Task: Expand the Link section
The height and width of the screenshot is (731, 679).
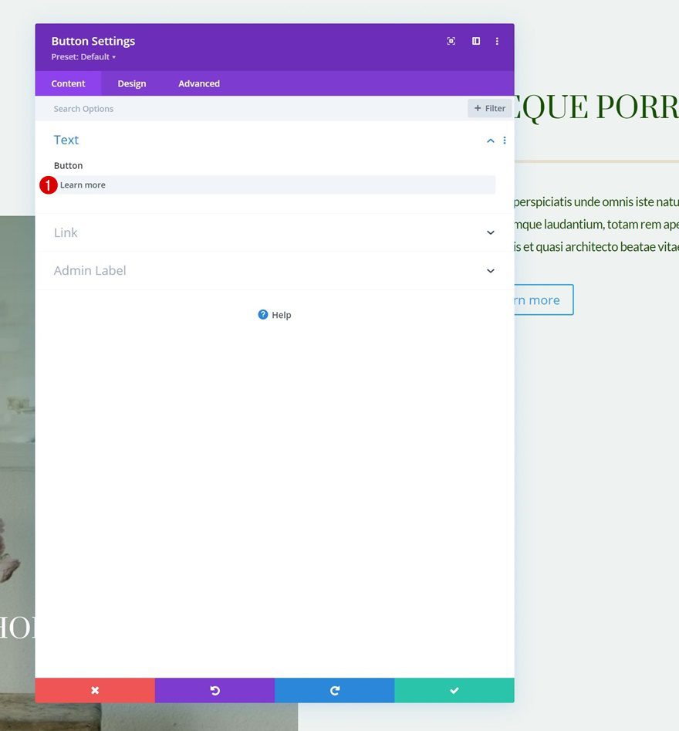Action: [x=490, y=232]
